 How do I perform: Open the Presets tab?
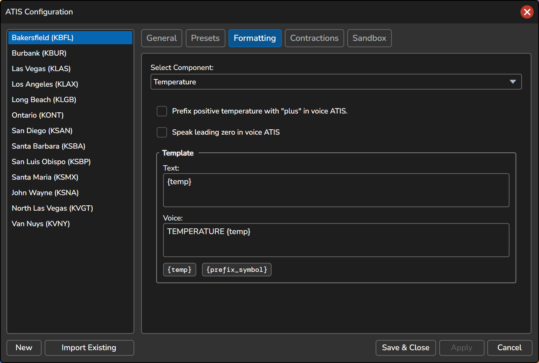[x=205, y=38]
